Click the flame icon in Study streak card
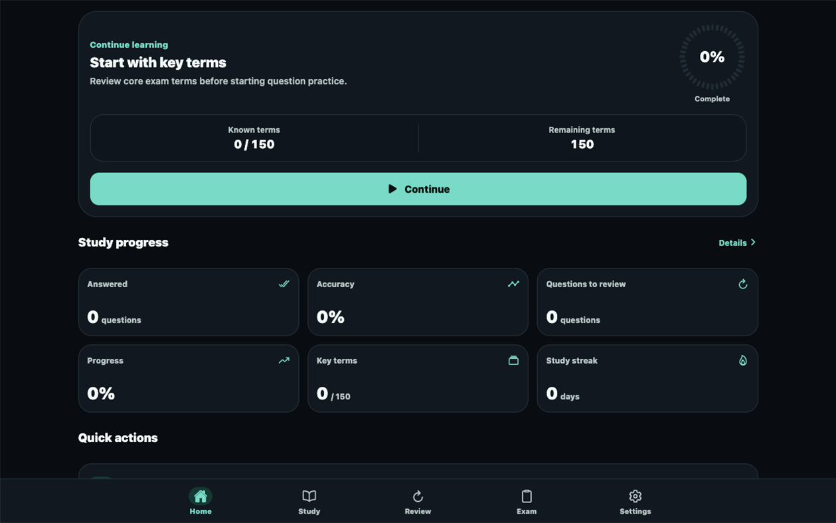 [x=743, y=360]
